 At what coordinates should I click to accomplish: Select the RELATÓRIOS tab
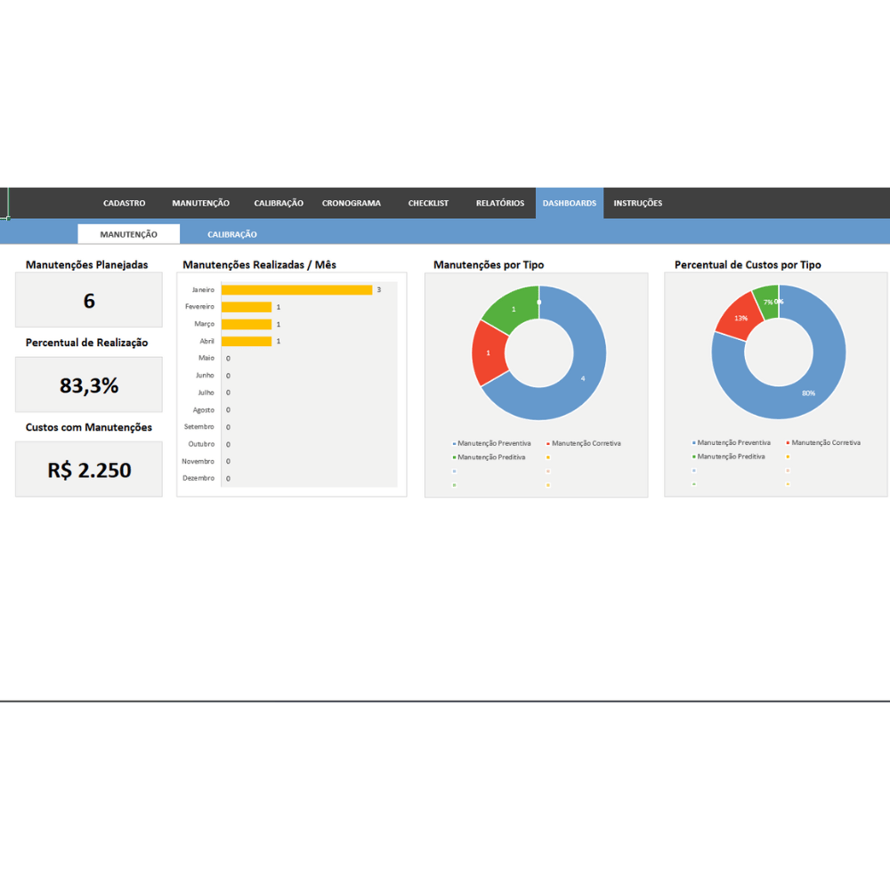tap(500, 203)
